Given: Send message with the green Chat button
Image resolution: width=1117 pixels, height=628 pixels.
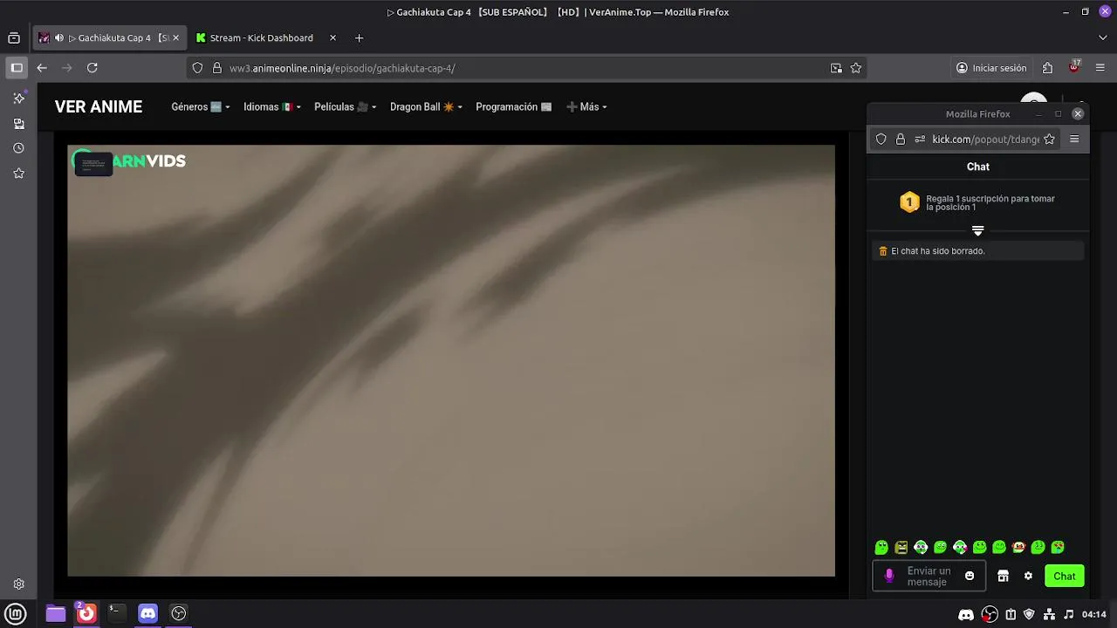Looking at the screenshot, I should (x=1065, y=576).
